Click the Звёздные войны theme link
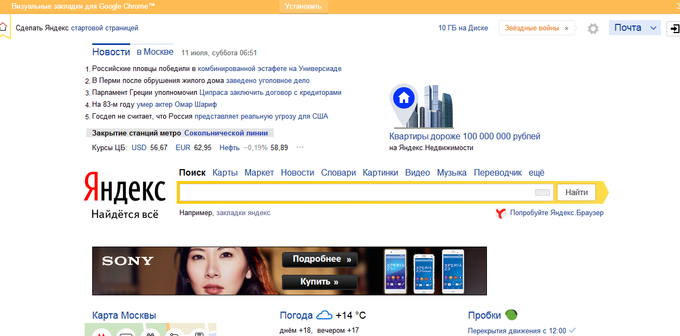The width and height of the screenshot is (680, 336). tap(531, 28)
